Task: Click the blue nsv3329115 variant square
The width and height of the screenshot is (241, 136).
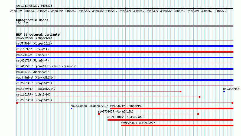Action: tap(224, 91)
